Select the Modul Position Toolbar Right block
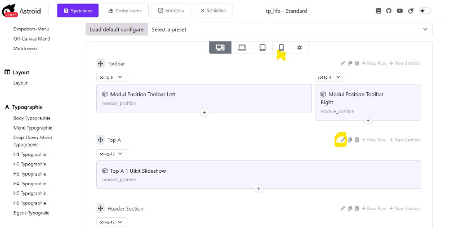This screenshot has height=228, width=450. (x=368, y=102)
